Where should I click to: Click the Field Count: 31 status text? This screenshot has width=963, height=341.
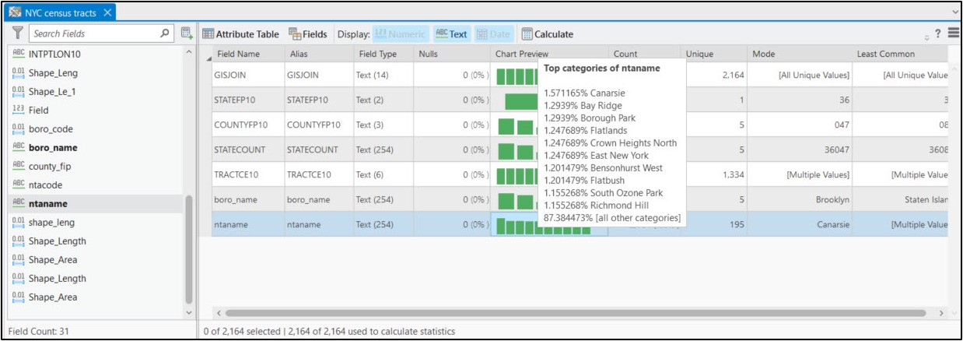click(39, 332)
